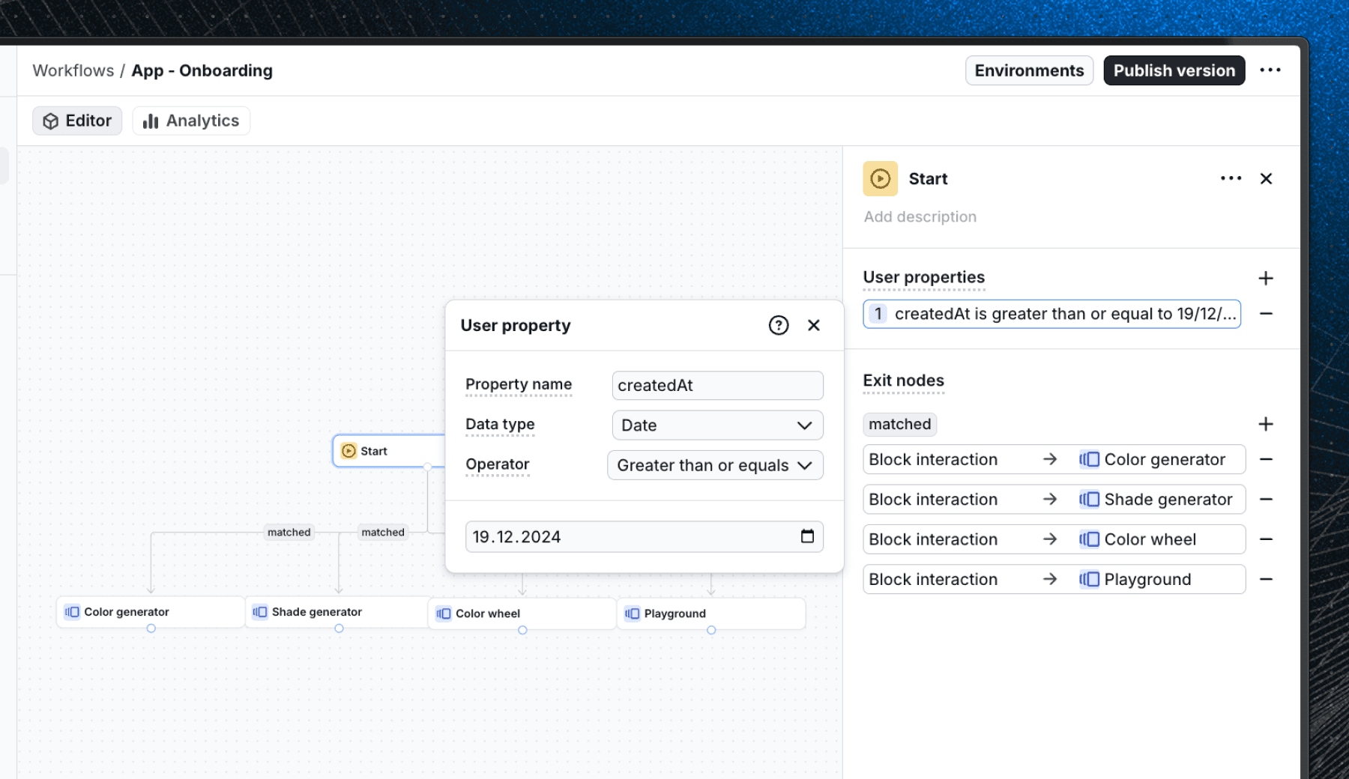Click the App - Onboarding breadcrumb
Viewport: 1349px width, 779px height.
pos(202,70)
